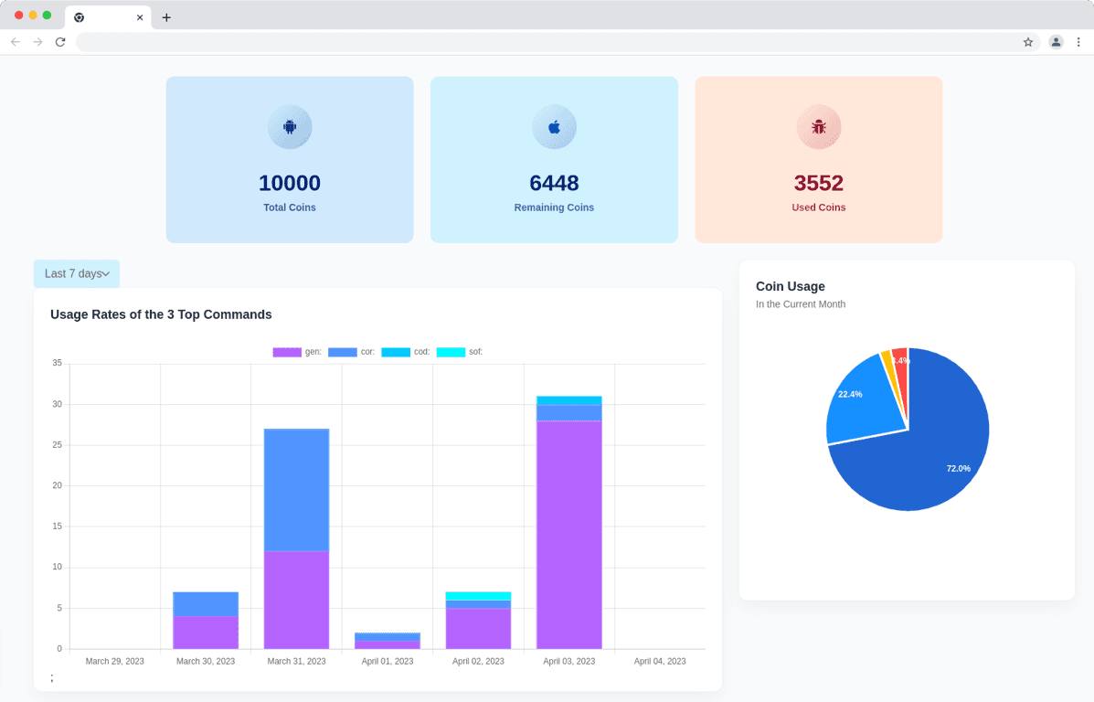This screenshot has height=702, width=1094.
Task: Expand the Last 7 days dropdown
Action: click(77, 273)
